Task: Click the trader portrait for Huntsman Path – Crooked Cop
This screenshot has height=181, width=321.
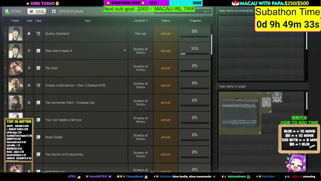Action: click(x=16, y=103)
